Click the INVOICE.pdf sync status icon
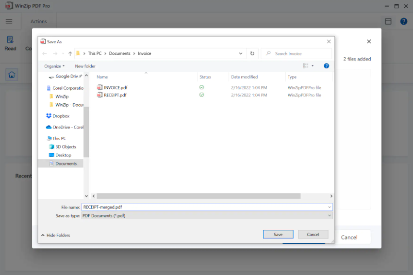 click(201, 87)
